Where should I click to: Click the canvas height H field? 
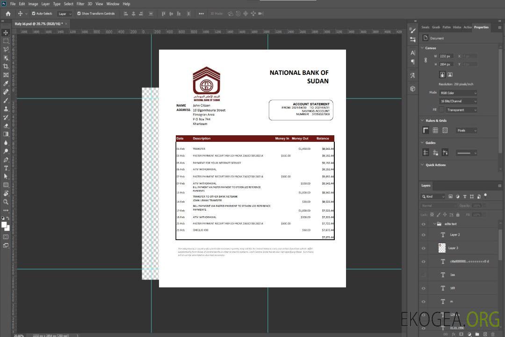tap(446, 64)
